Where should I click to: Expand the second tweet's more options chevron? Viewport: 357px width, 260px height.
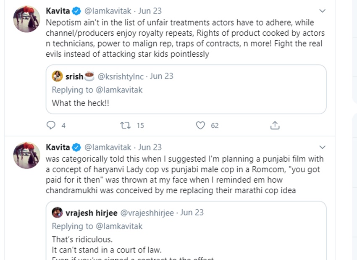[x=322, y=147]
